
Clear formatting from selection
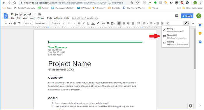tap(168, 23)
